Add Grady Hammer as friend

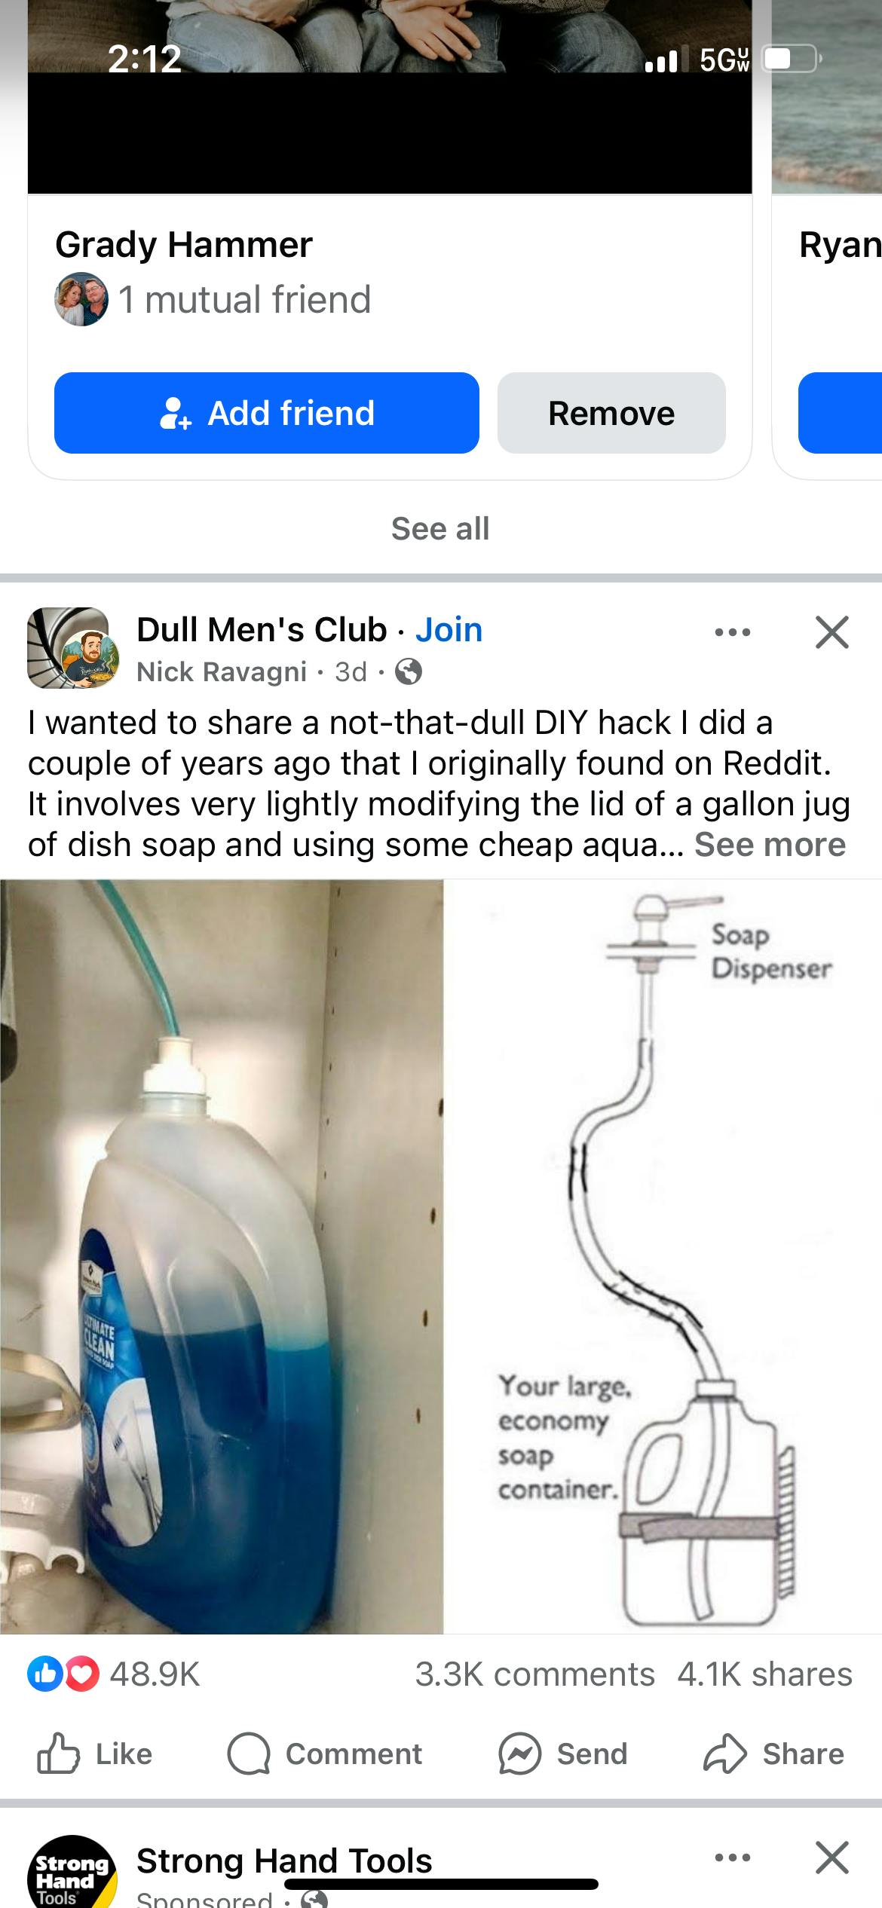[x=267, y=413]
